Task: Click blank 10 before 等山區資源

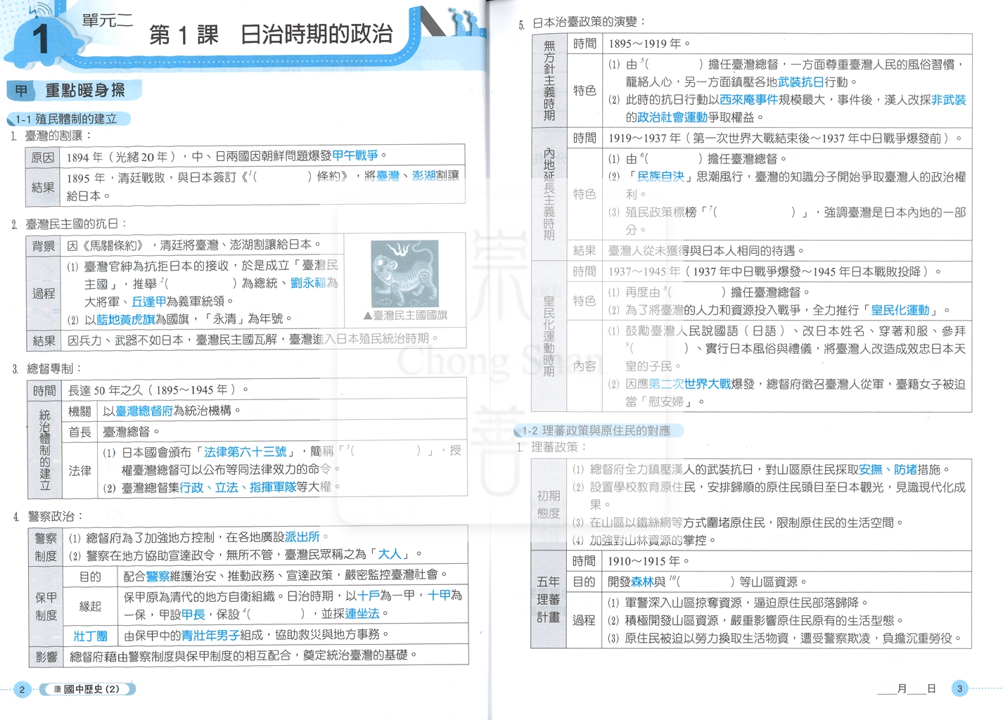Action: (x=702, y=581)
